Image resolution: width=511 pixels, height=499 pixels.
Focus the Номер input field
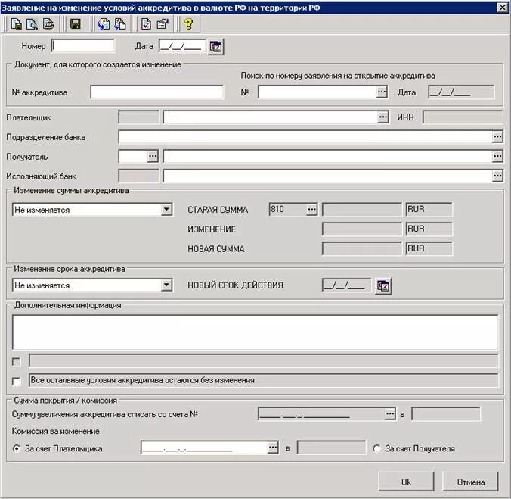coord(83,45)
